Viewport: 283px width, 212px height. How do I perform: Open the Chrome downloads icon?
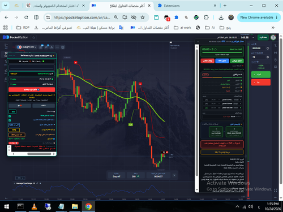[x=221, y=18]
